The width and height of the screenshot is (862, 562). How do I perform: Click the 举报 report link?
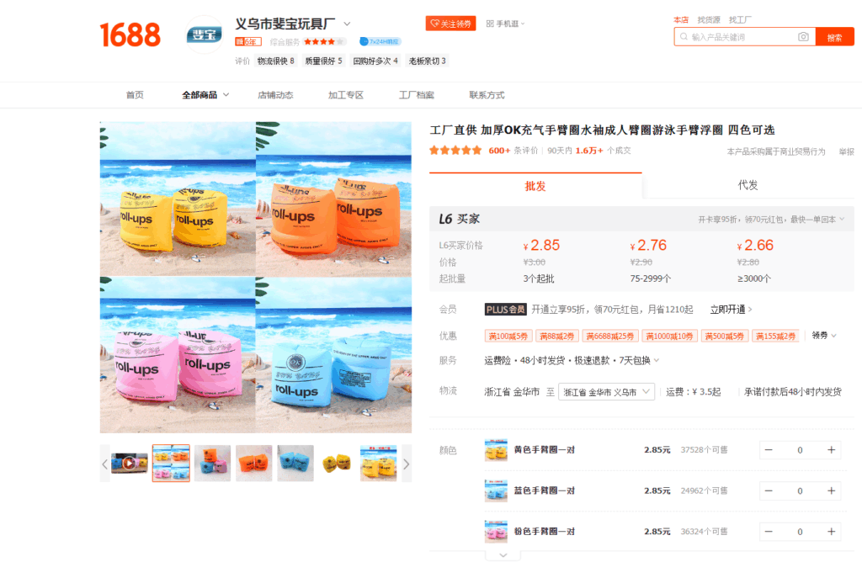(846, 151)
